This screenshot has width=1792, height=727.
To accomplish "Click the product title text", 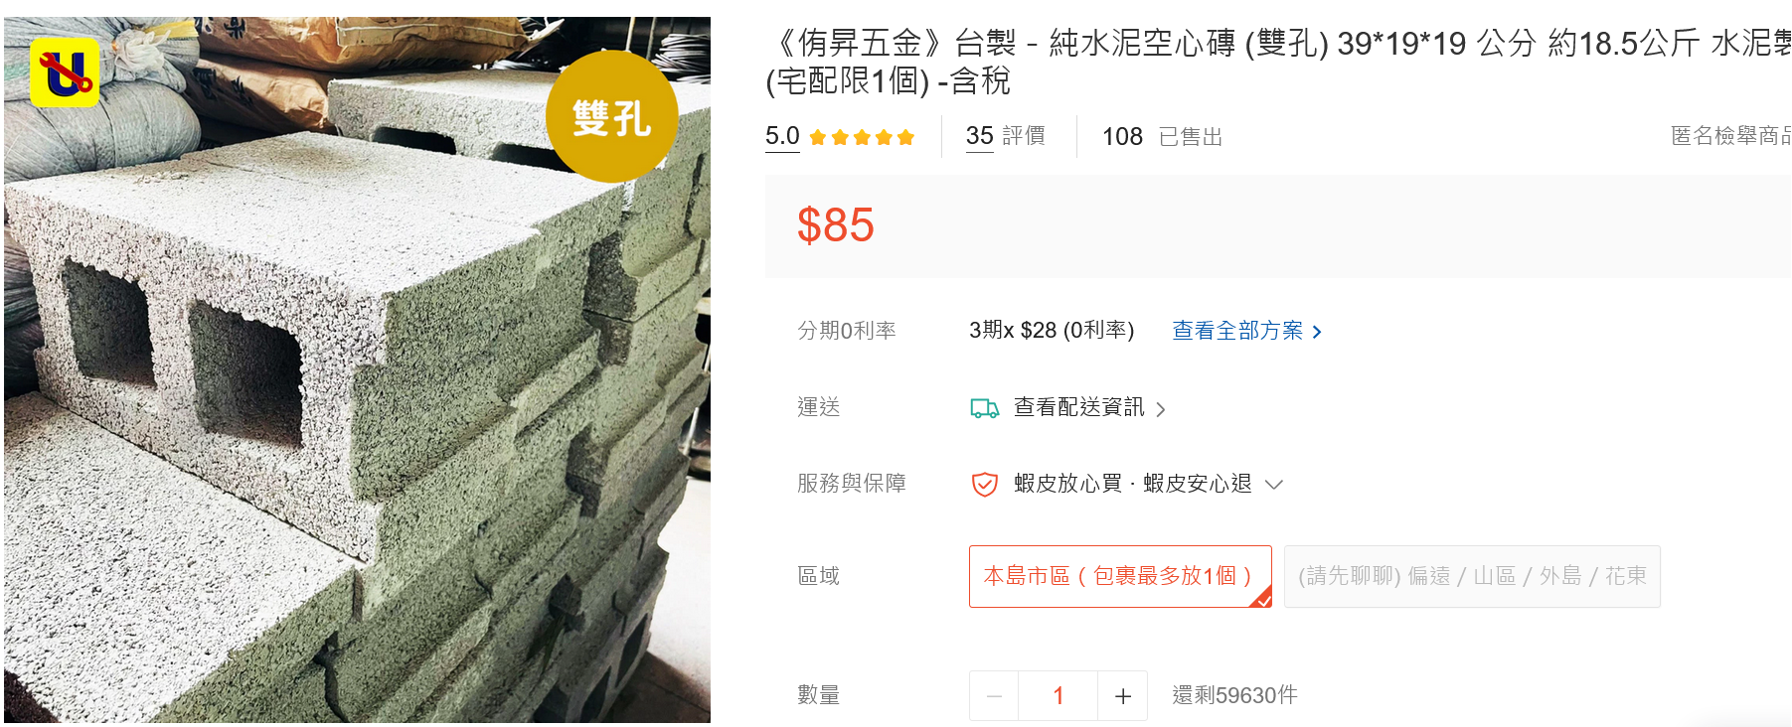I will (x=1278, y=62).
